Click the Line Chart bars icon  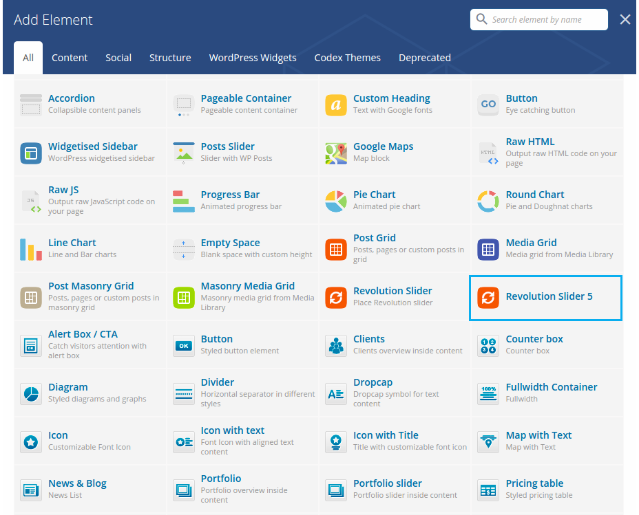point(31,250)
